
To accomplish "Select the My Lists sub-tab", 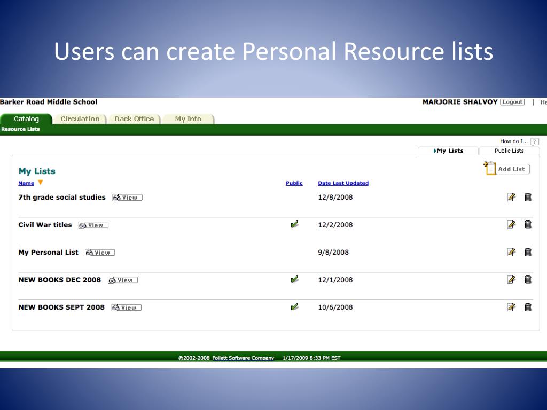I will pyautogui.click(x=448, y=151).
